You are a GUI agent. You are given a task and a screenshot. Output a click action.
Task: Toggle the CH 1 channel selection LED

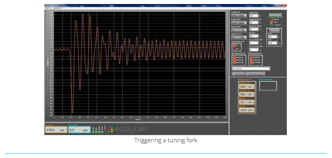[234, 45]
